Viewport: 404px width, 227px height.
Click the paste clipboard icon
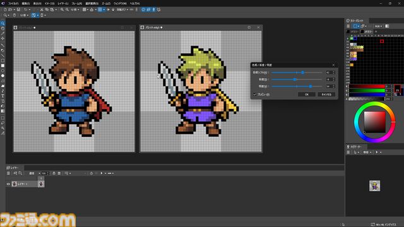[52, 9]
